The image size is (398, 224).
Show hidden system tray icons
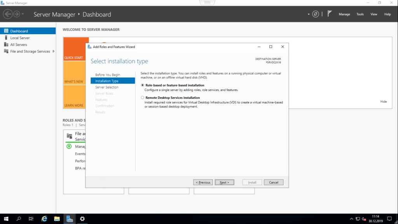coord(352,219)
